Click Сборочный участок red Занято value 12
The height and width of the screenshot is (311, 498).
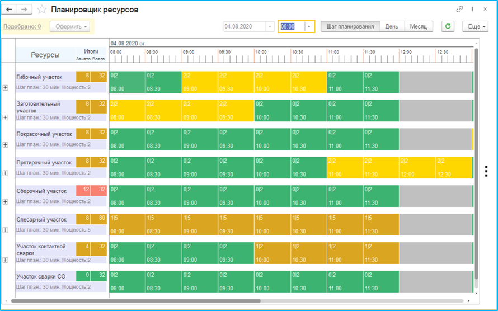tap(83, 191)
